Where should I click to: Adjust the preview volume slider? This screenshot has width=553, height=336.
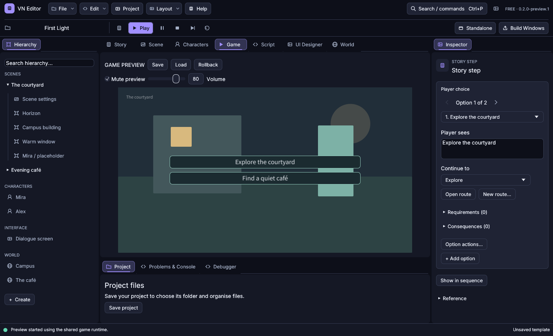coord(167,79)
